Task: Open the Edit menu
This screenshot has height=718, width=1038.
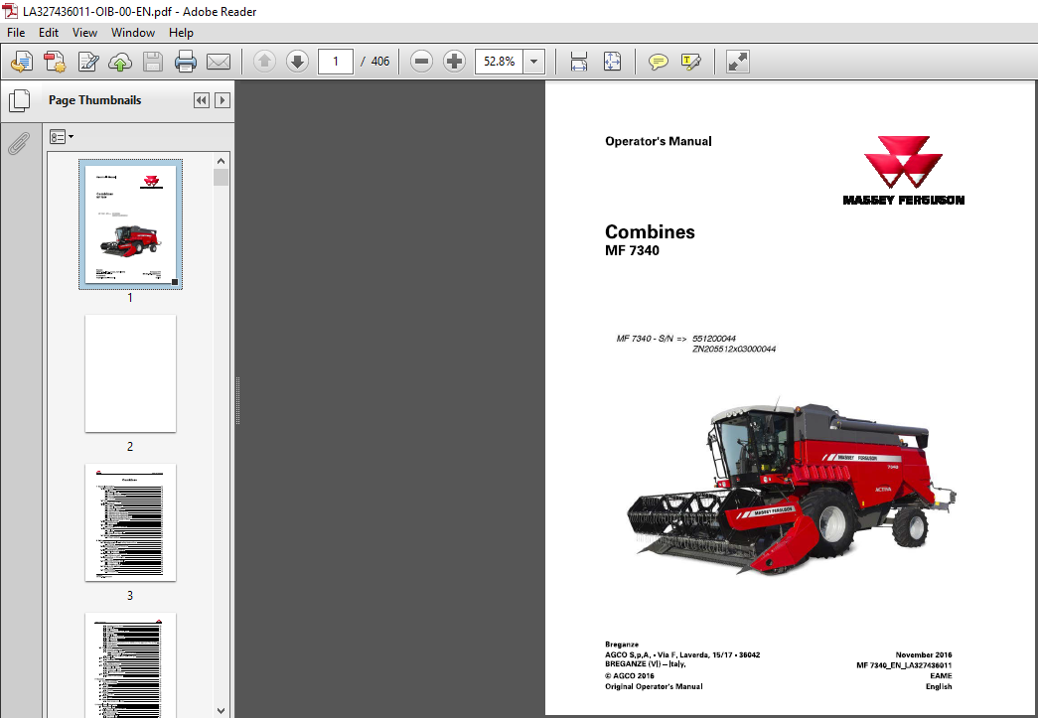Action: [x=49, y=33]
